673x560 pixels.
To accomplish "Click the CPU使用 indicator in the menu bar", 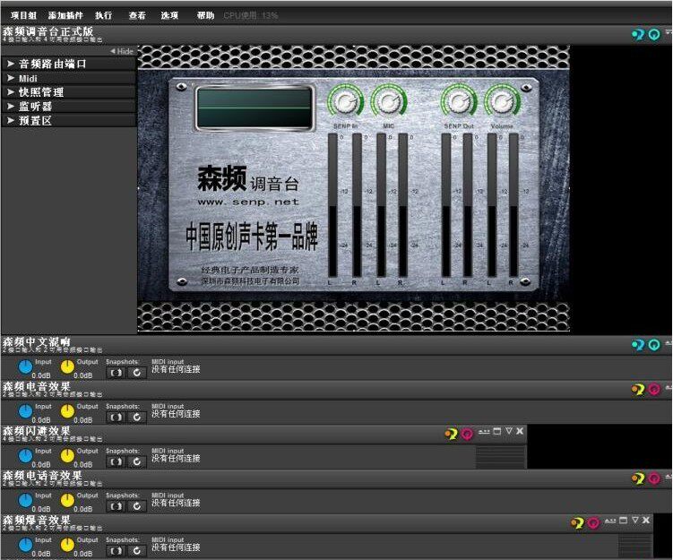I will (x=251, y=16).
